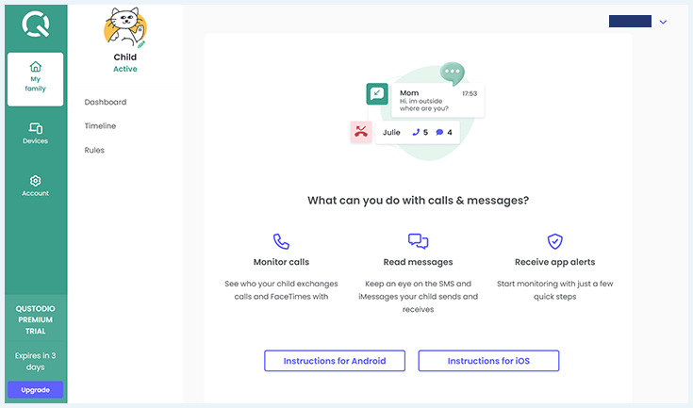The width and height of the screenshot is (693, 408).
Task: Click 'Keep an eye on the SMS' description
Action: point(418,296)
